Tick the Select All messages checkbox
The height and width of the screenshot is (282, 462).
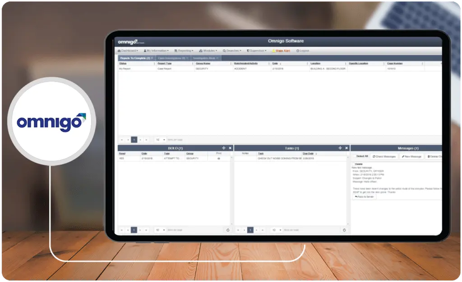pyautogui.click(x=355, y=156)
